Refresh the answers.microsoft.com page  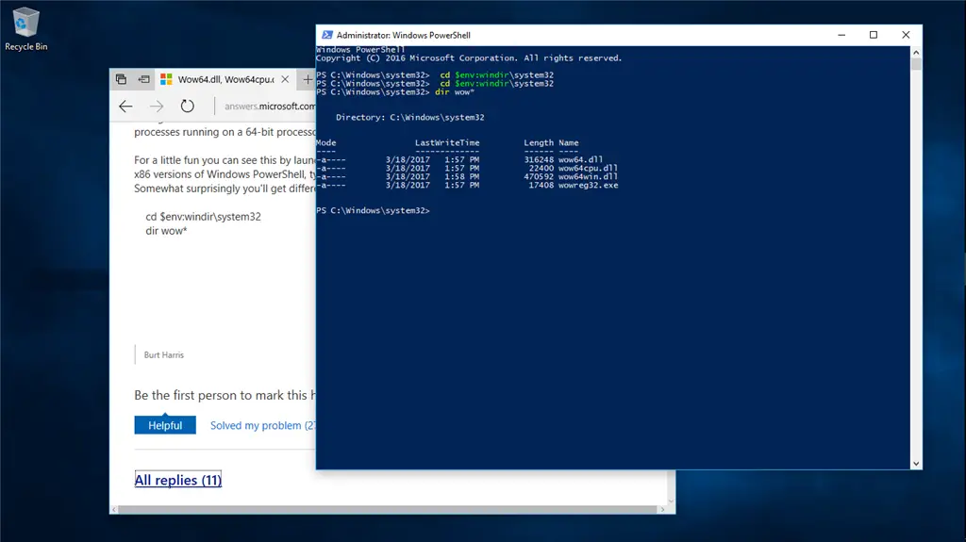click(x=188, y=106)
